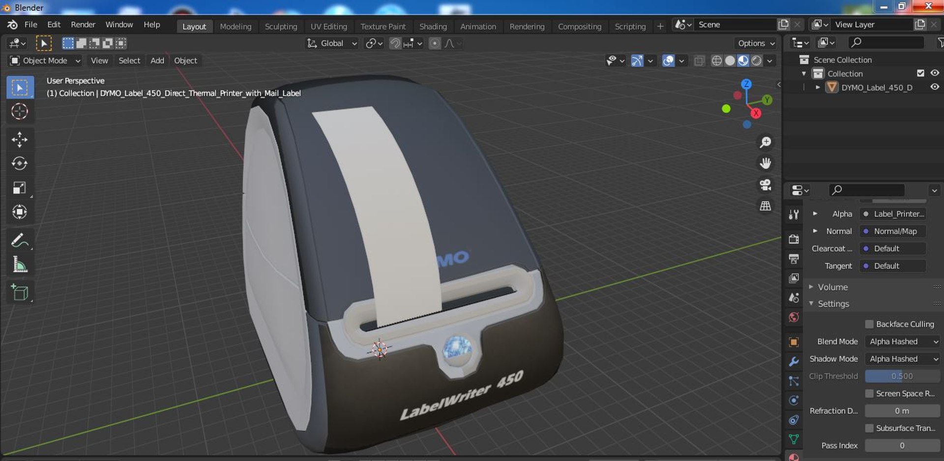This screenshot has height=461, width=944.
Task: Open Tool properties tab
Action: pyautogui.click(x=794, y=215)
